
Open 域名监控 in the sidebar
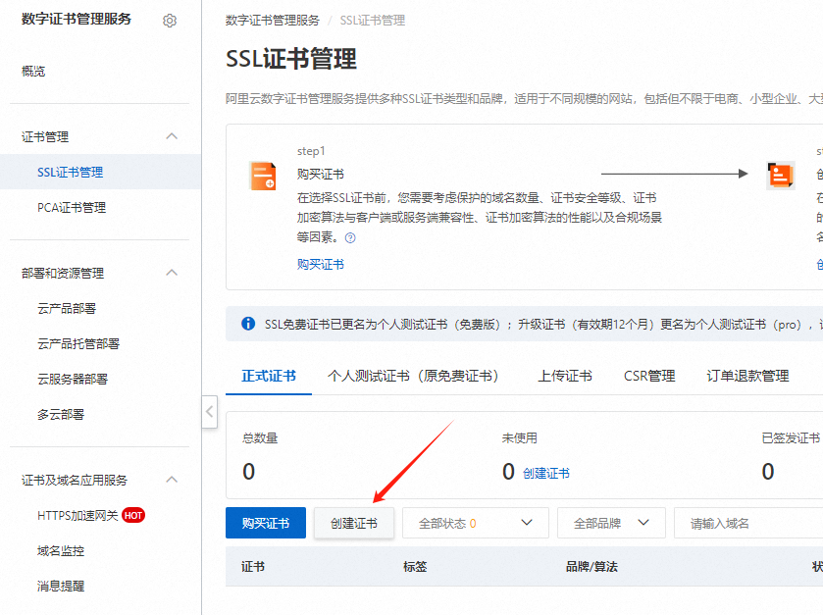click(x=61, y=550)
